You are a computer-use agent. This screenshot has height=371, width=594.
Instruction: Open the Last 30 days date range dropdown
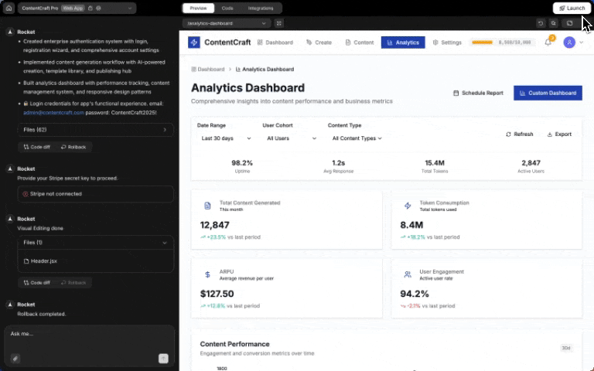pos(226,138)
